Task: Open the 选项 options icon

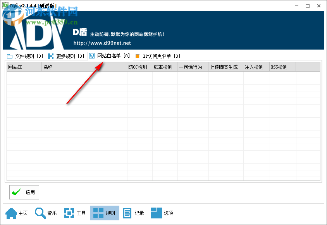Action: [157, 213]
